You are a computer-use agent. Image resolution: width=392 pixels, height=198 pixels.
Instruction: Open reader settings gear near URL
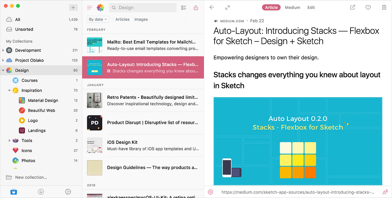click(210, 192)
